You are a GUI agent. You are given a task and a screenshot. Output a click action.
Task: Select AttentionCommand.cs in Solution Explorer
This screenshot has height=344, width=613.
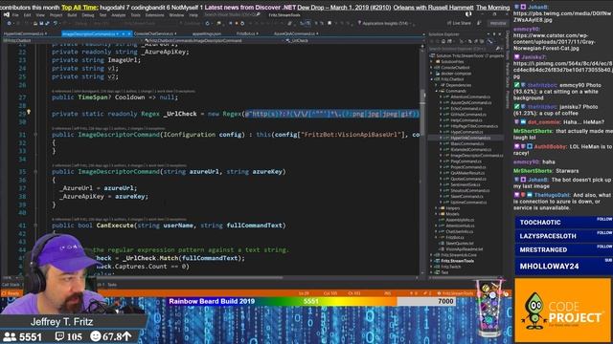(470, 97)
